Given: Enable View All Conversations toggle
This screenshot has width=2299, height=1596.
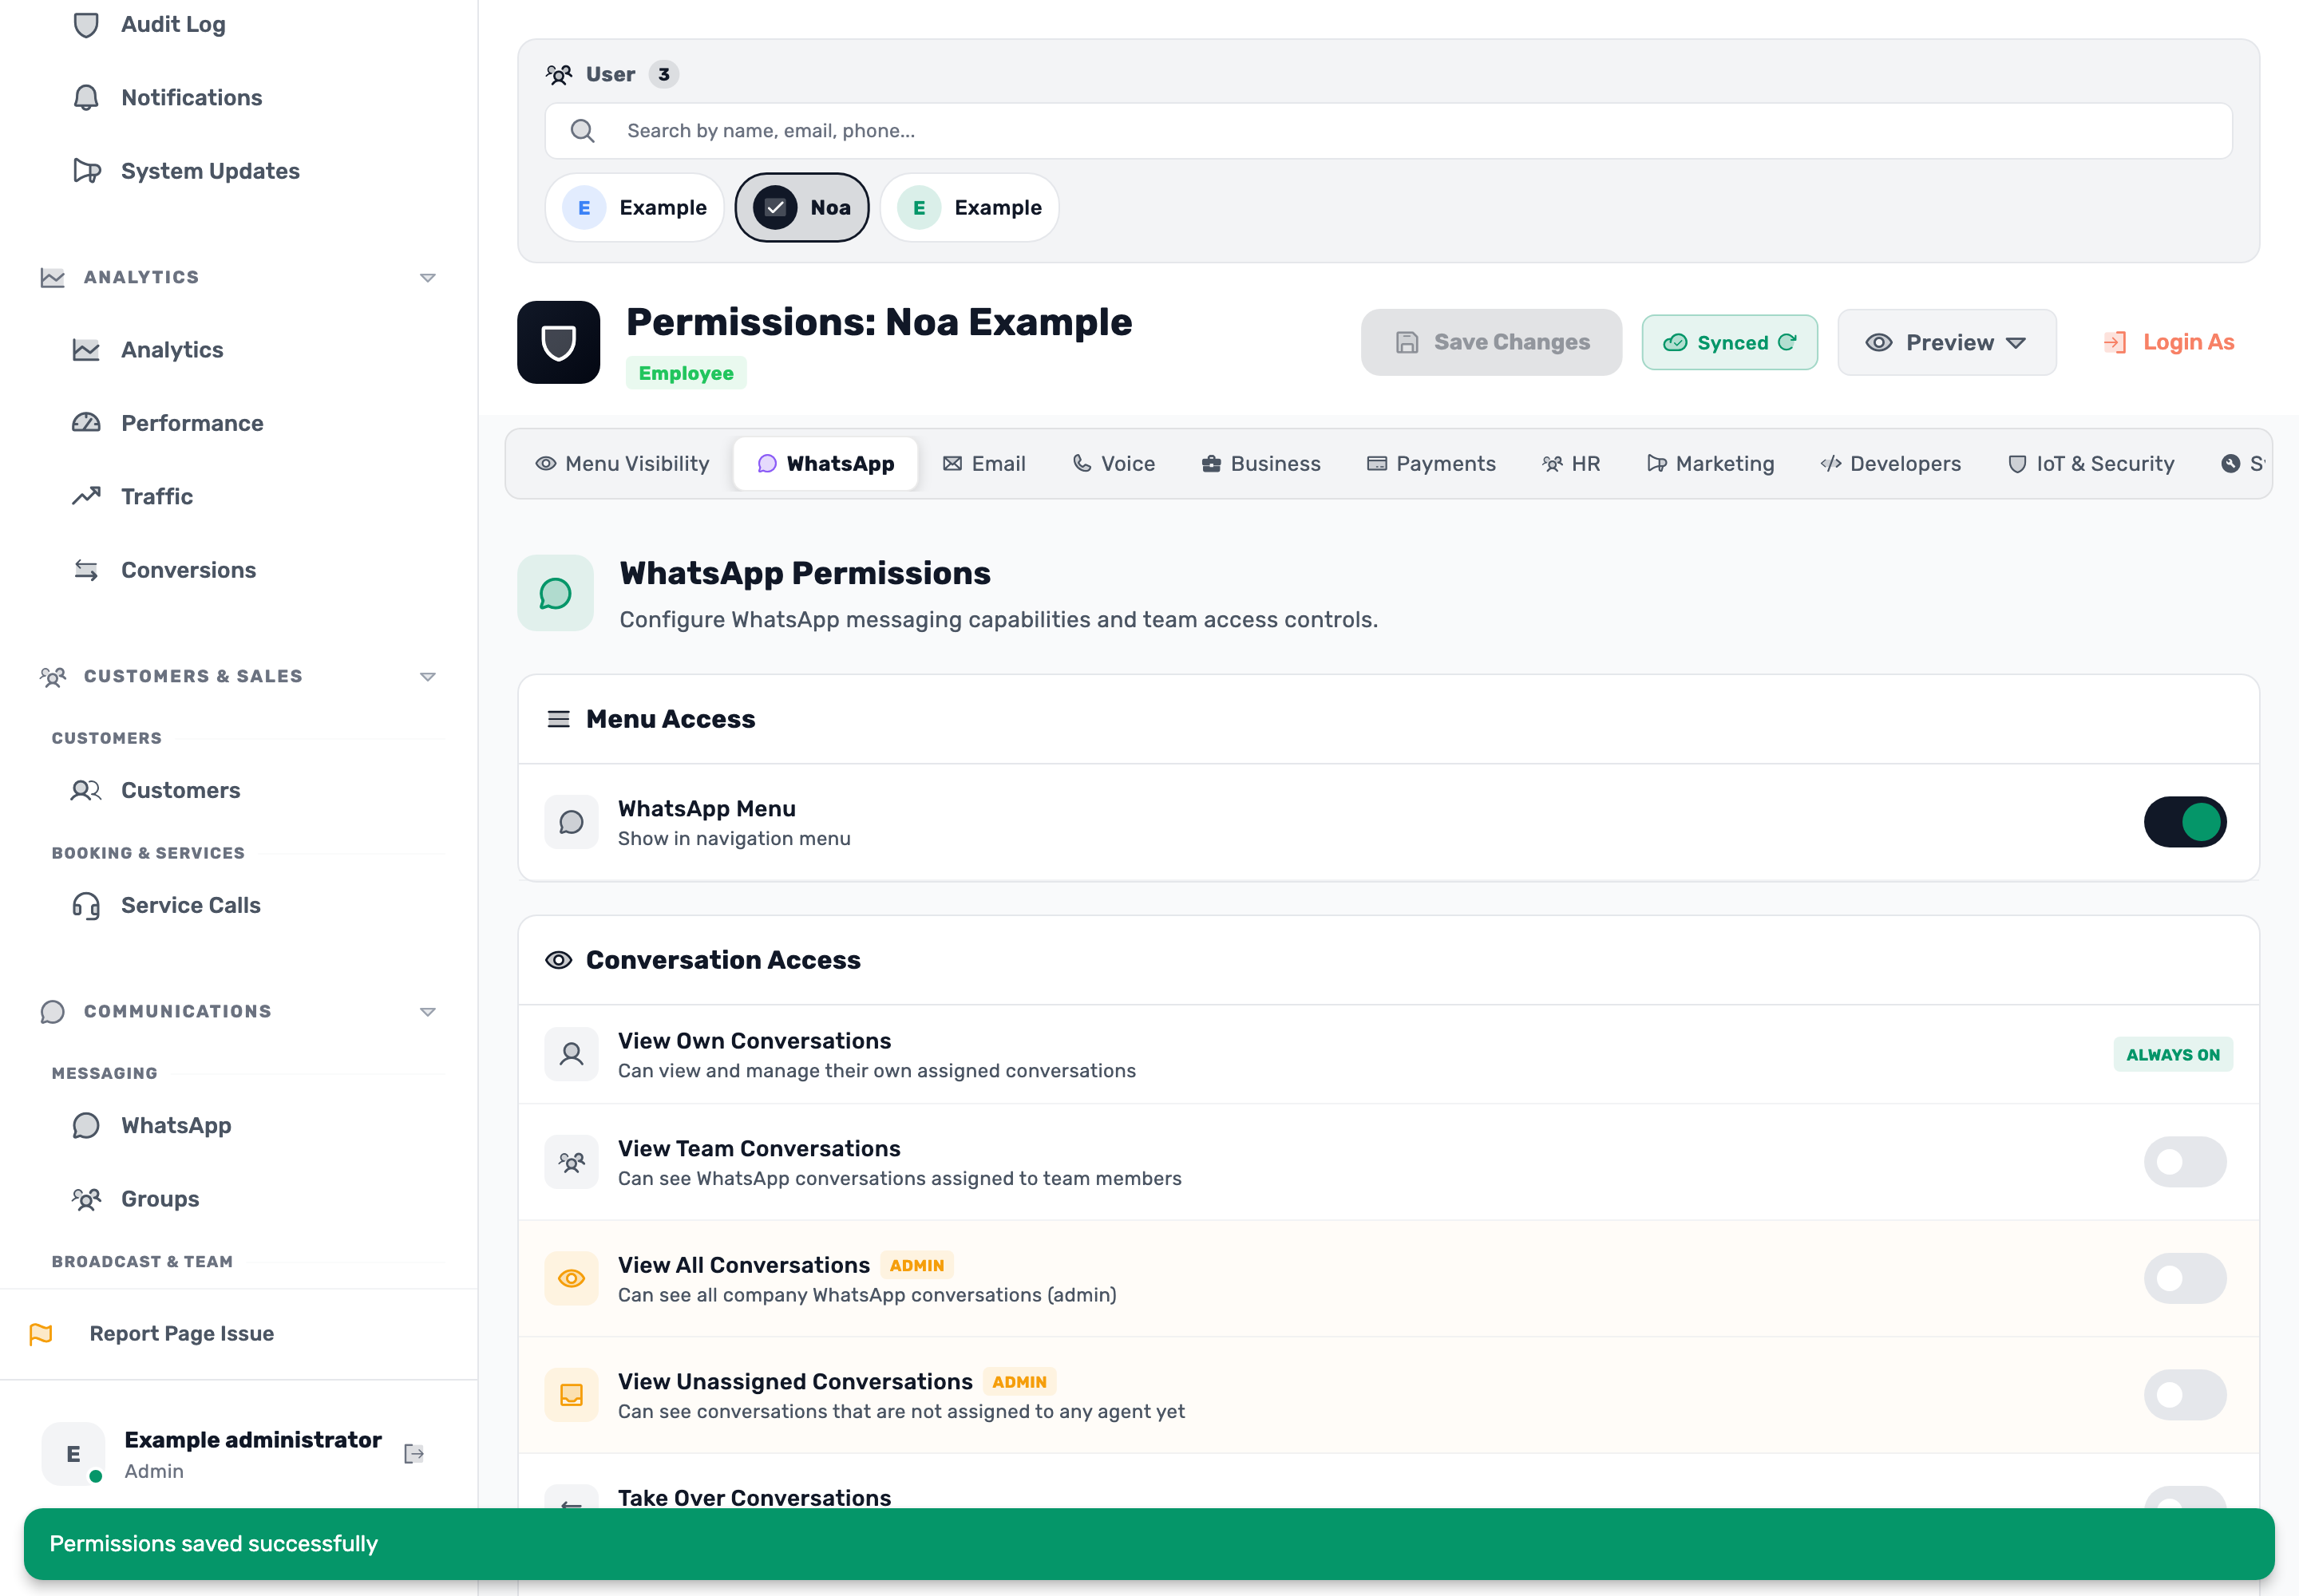Looking at the screenshot, I should pyautogui.click(x=2185, y=1278).
